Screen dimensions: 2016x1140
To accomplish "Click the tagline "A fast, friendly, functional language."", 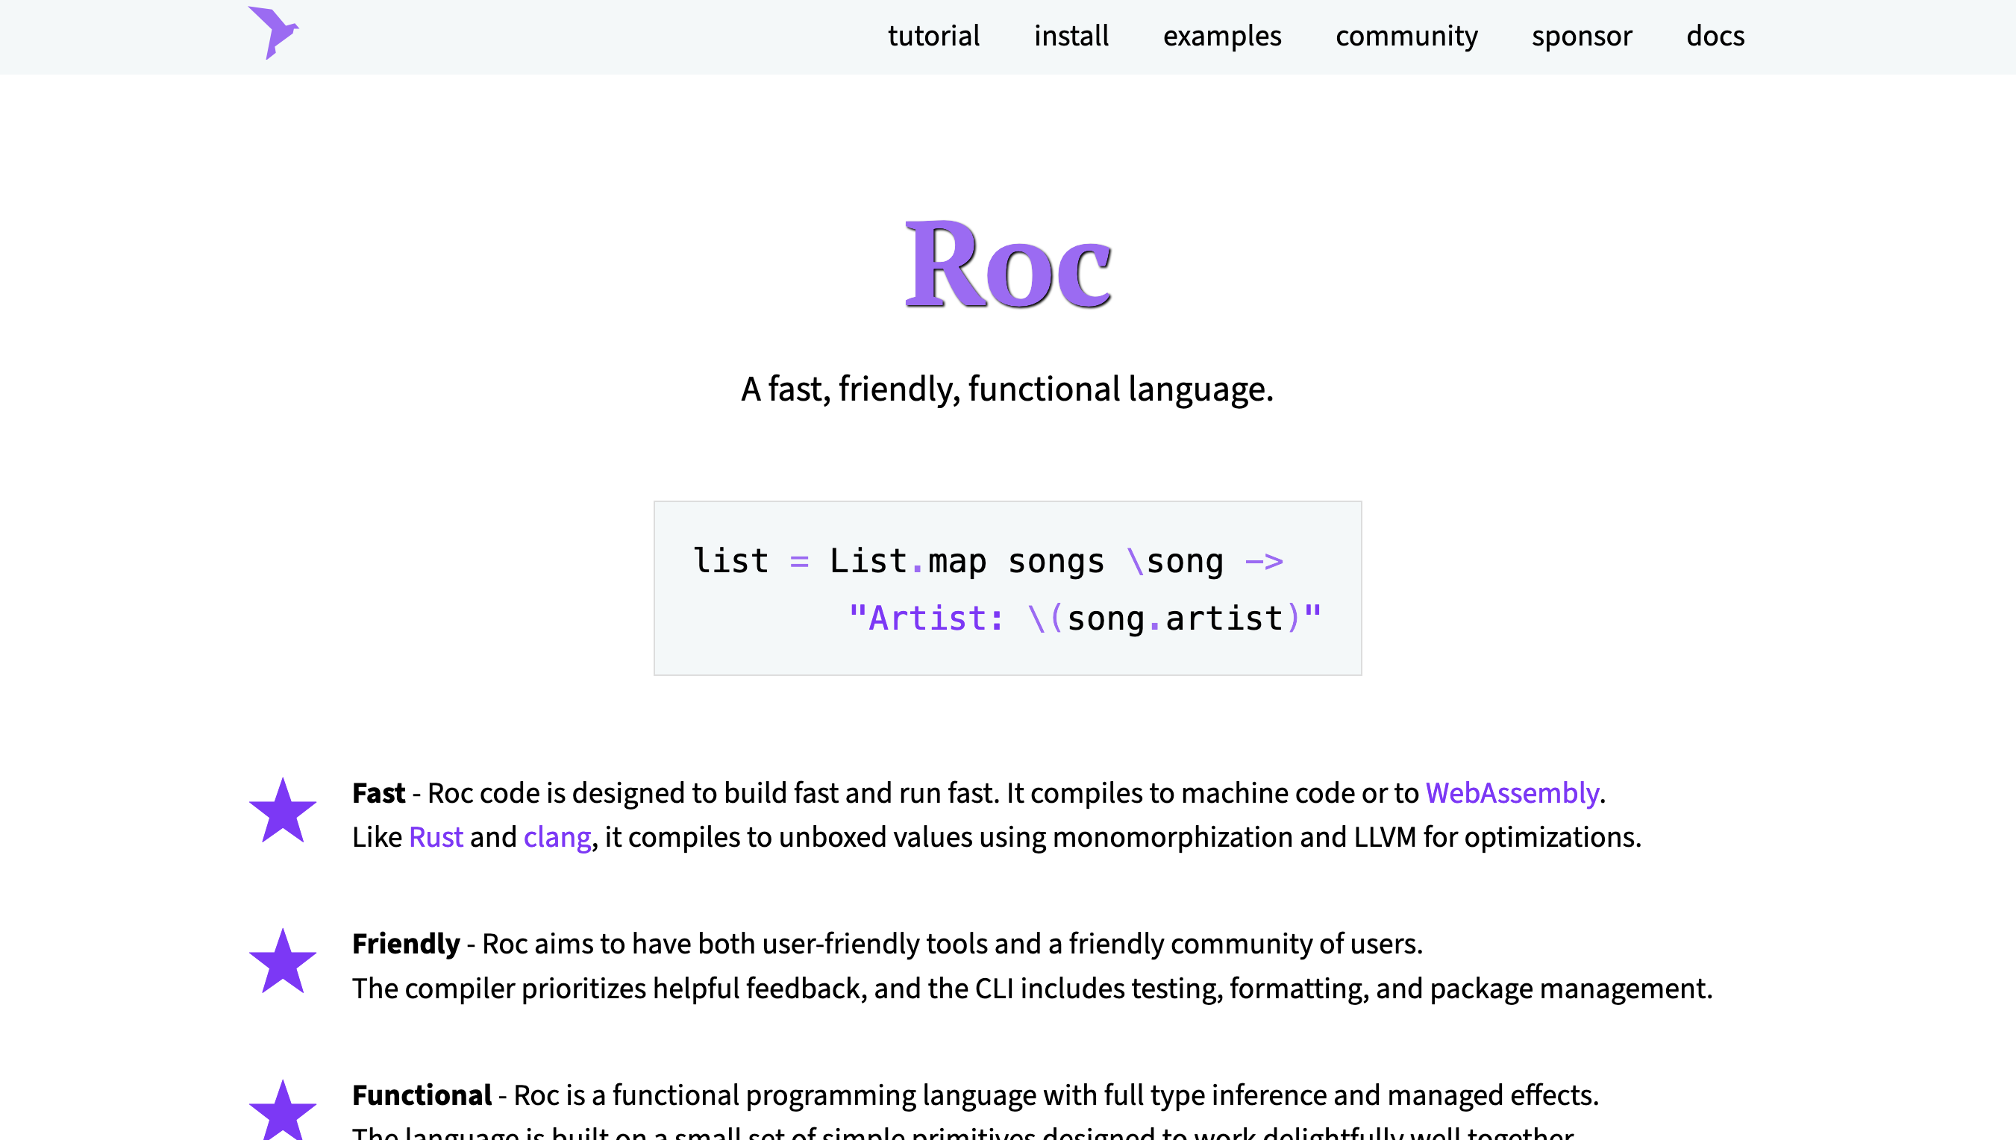I will (x=1007, y=389).
